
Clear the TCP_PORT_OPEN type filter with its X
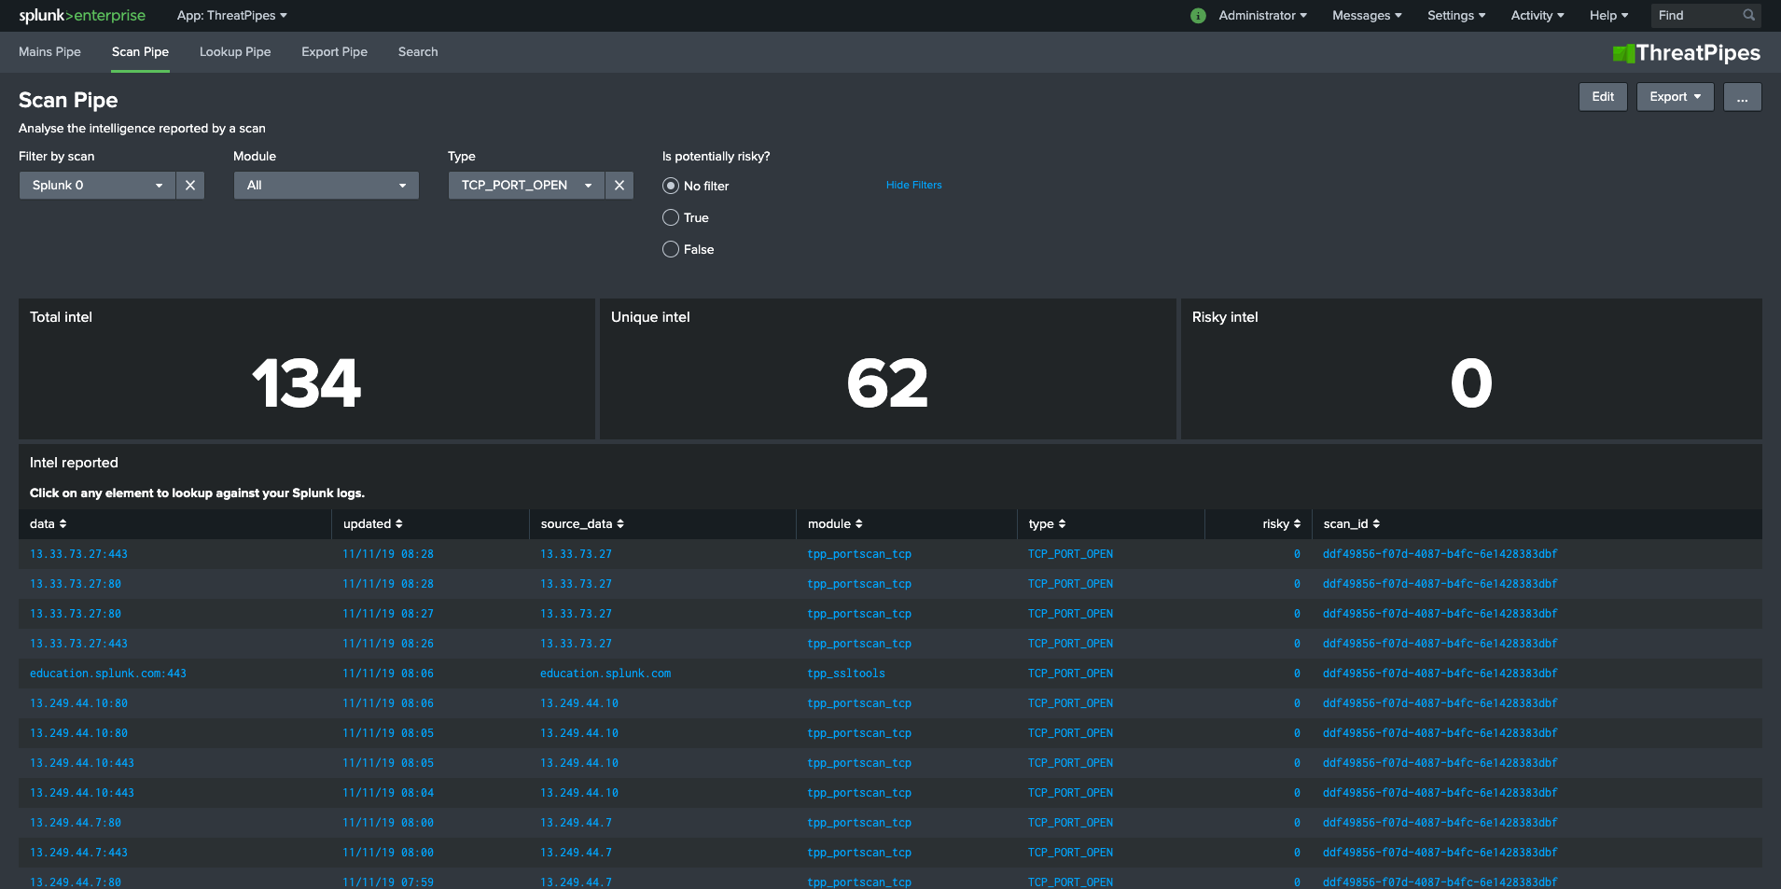point(619,185)
